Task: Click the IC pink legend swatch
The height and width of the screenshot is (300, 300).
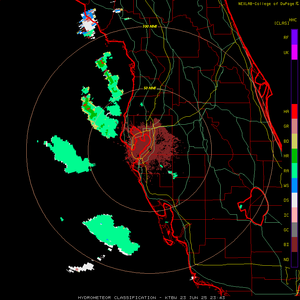Action: pos(294,215)
